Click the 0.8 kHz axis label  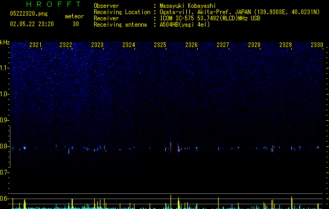click(x=5, y=146)
